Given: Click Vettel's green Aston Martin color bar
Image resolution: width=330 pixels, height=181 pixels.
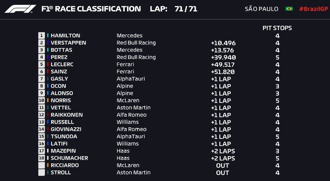Looking at the screenshot, I should click(x=48, y=108).
